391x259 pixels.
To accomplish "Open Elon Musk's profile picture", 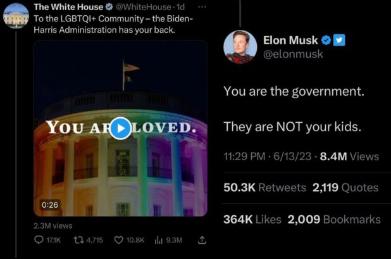I will (x=240, y=47).
